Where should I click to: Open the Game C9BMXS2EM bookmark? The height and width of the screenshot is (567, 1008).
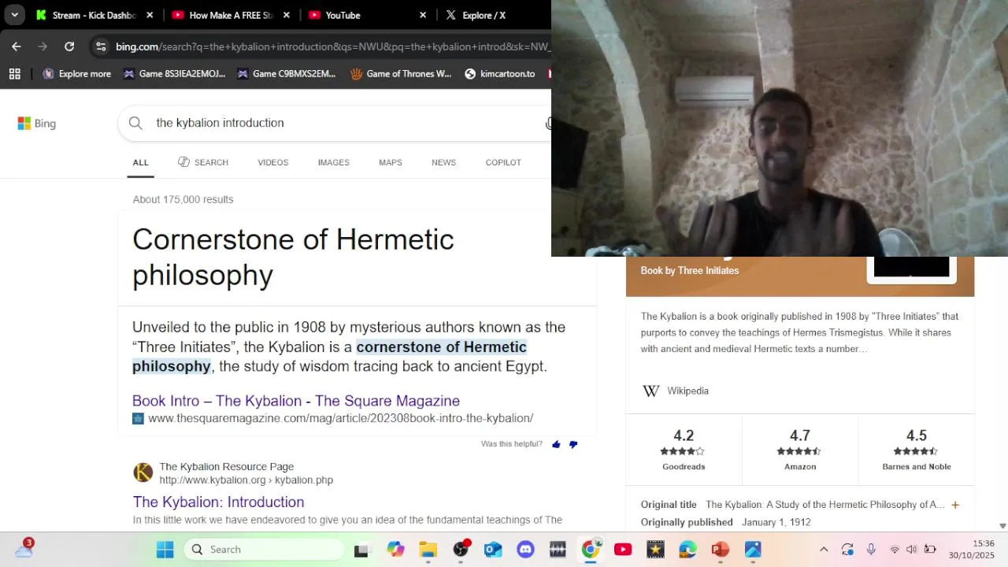point(287,74)
